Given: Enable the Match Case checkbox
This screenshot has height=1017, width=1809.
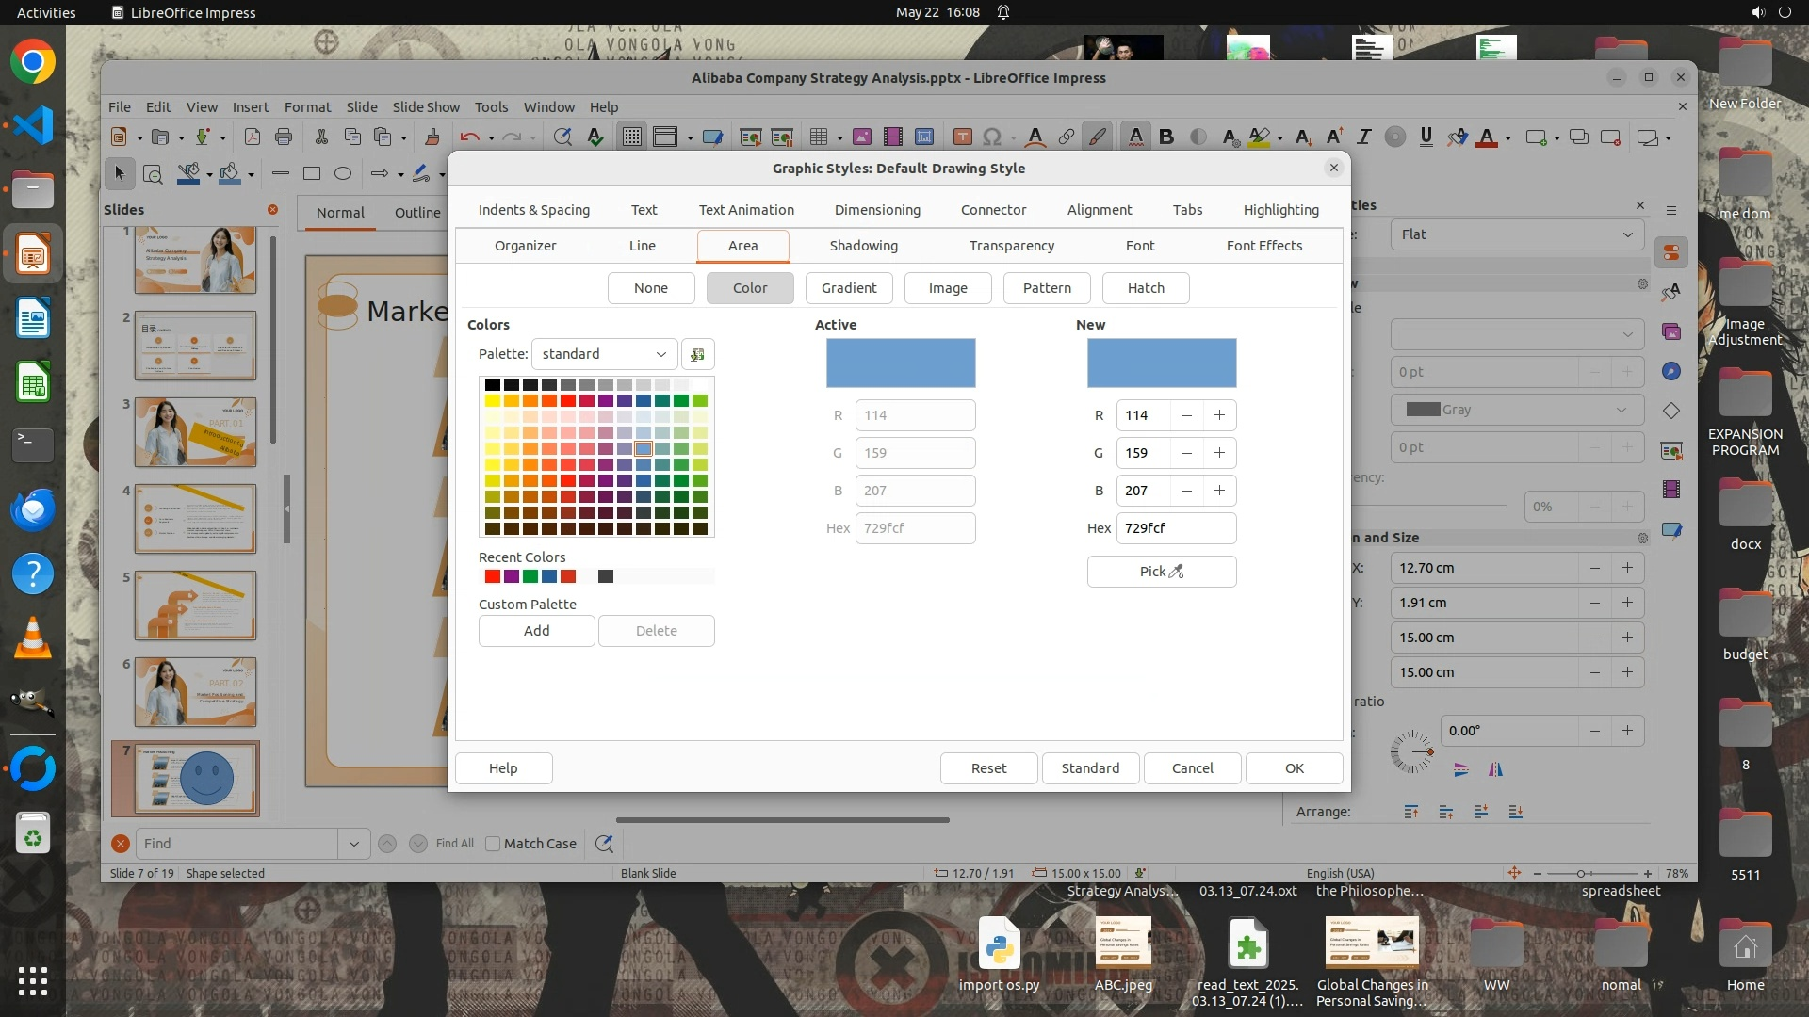Looking at the screenshot, I should pyautogui.click(x=493, y=844).
